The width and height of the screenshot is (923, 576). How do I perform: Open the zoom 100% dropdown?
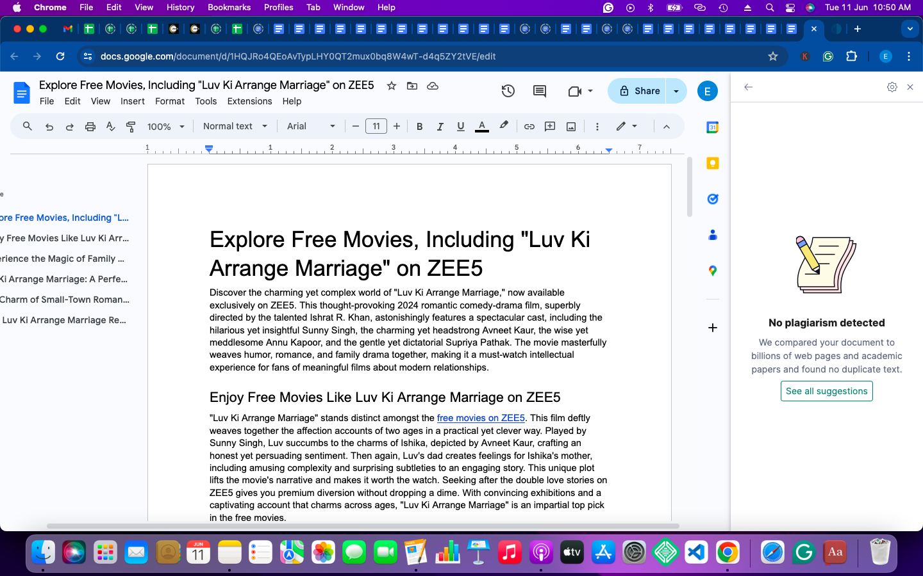(166, 127)
